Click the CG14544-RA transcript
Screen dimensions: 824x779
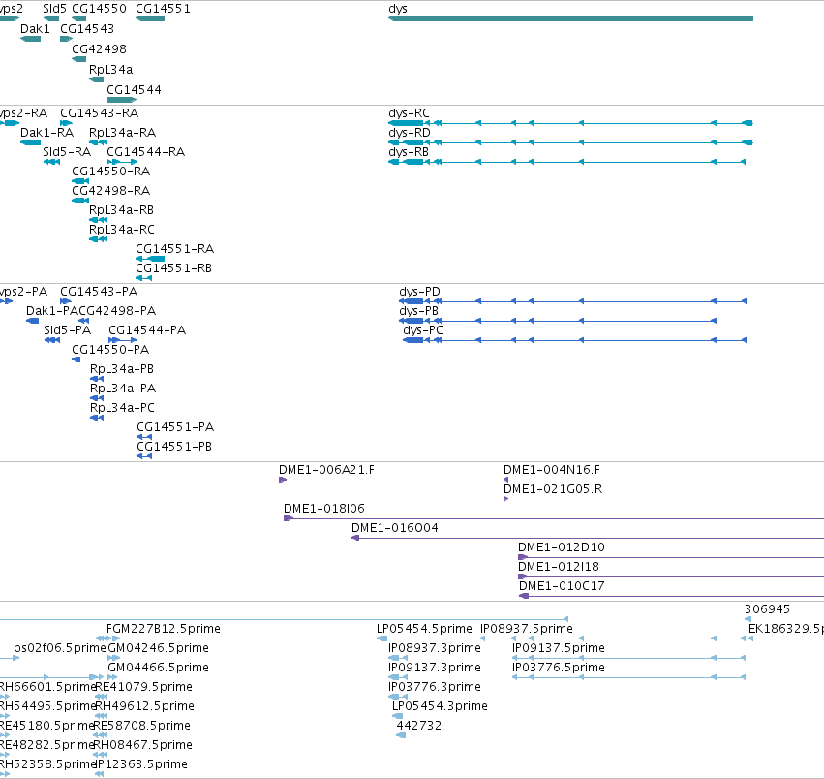tap(122, 162)
